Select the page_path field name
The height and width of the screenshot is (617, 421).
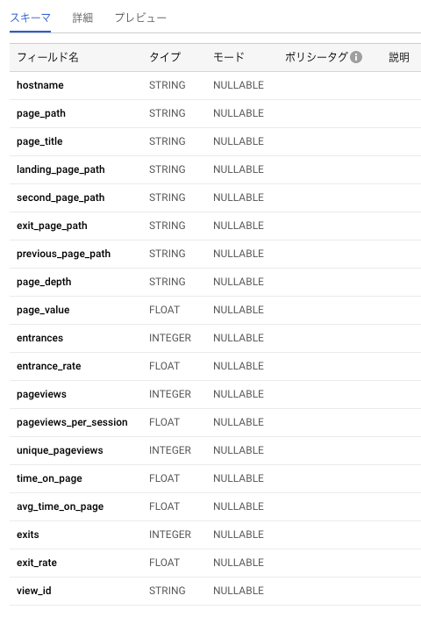coord(41,113)
